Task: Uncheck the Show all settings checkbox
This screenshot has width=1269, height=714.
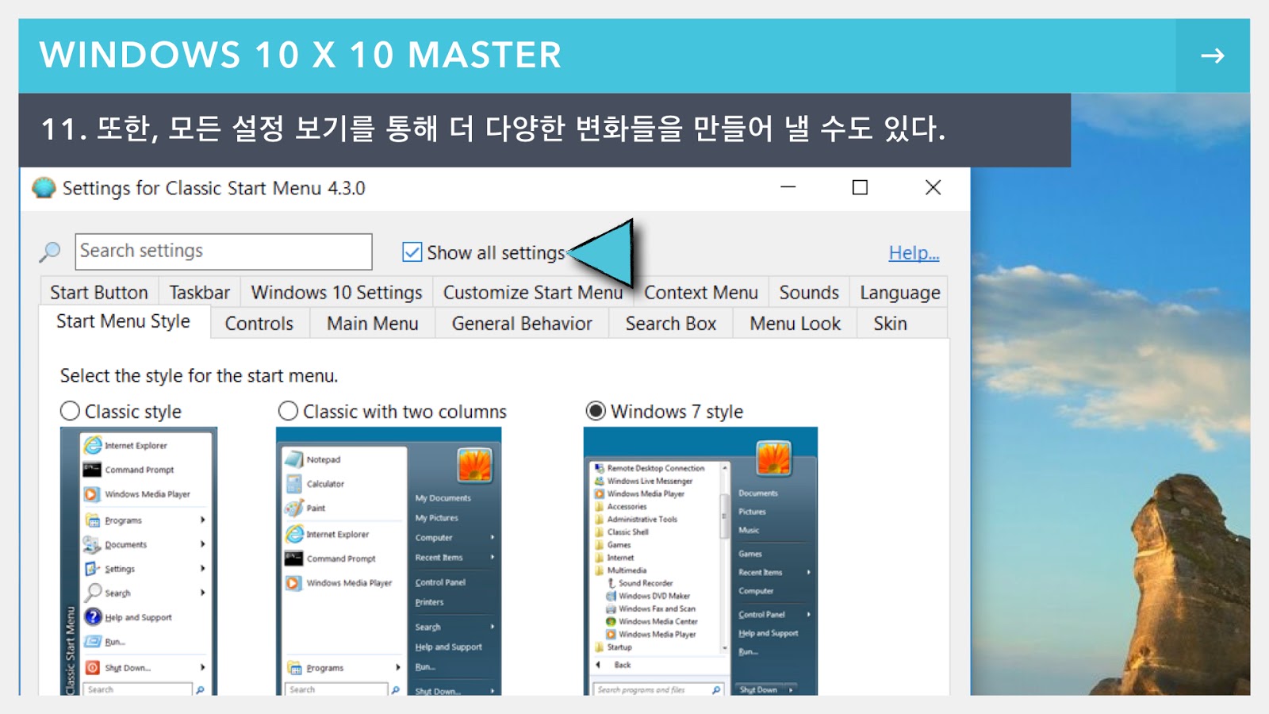Action: coord(412,252)
